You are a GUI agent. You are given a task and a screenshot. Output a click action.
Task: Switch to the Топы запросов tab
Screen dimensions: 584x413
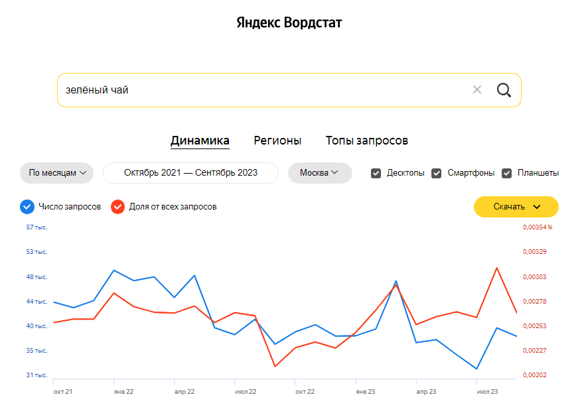point(366,141)
